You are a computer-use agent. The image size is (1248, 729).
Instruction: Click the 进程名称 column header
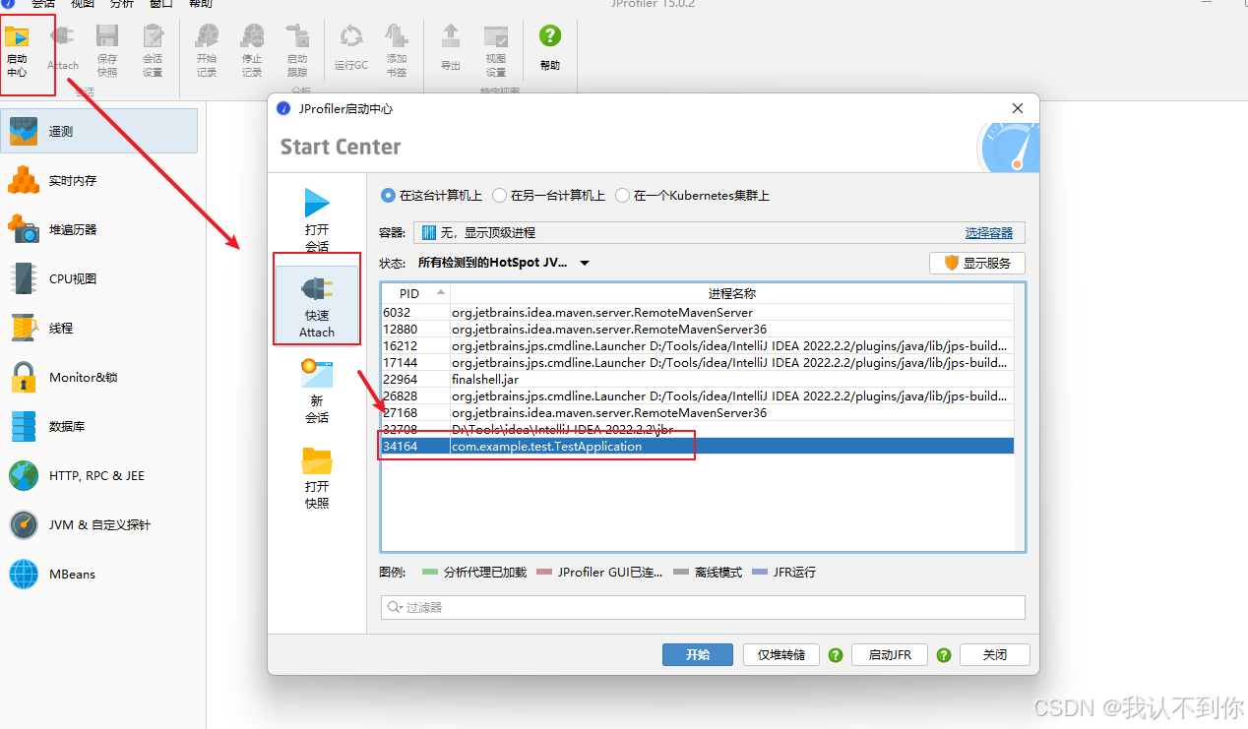pyautogui.click(x=731, y=293)
